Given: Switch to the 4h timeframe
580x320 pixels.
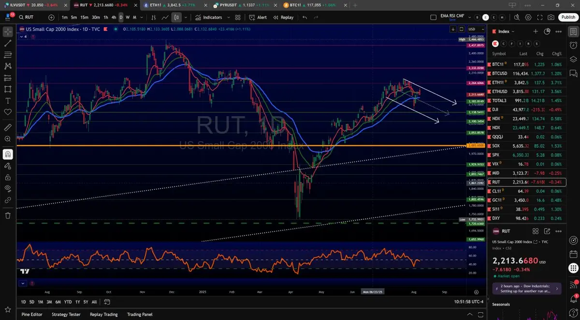Looking at the screenshot, I should pos(114,17).
